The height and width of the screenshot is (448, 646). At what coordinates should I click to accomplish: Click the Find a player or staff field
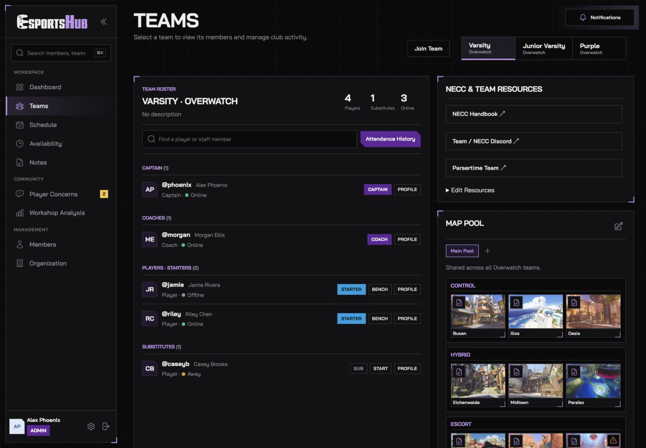[249, 139]
